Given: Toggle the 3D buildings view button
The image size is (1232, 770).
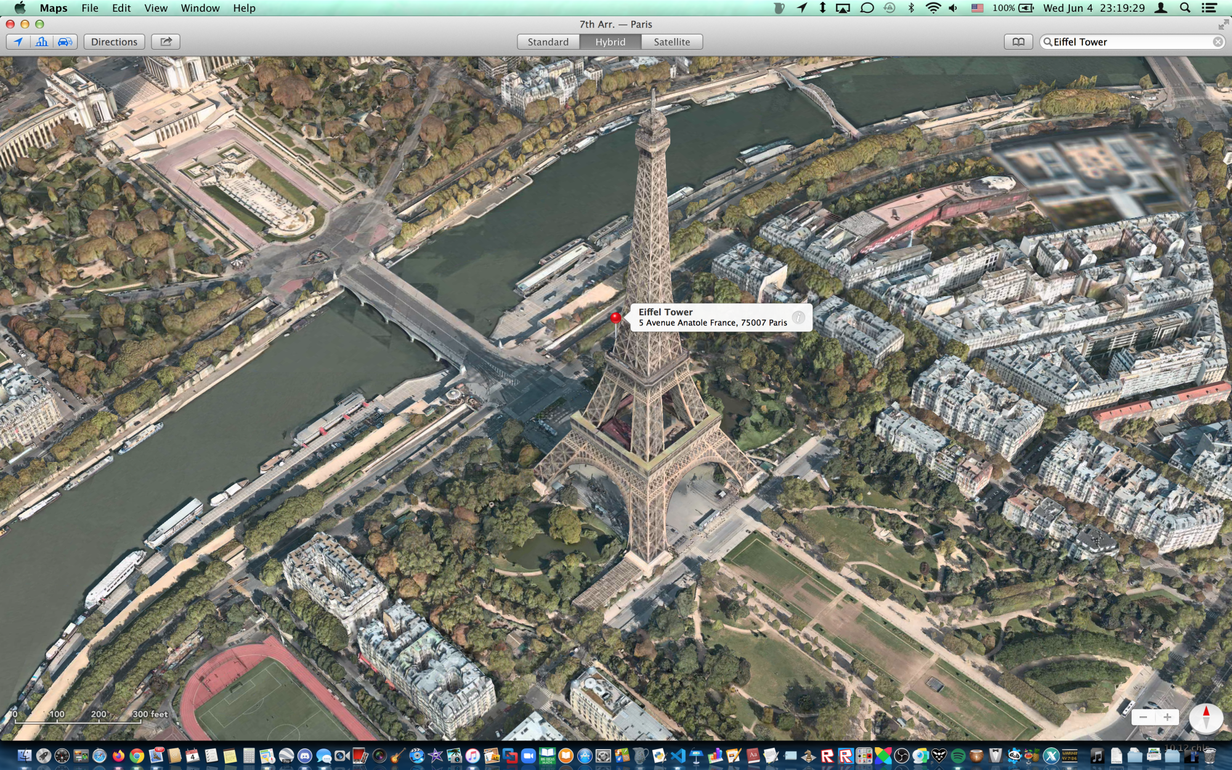Looking at the screenshot, I should click(x=42, y=42).
